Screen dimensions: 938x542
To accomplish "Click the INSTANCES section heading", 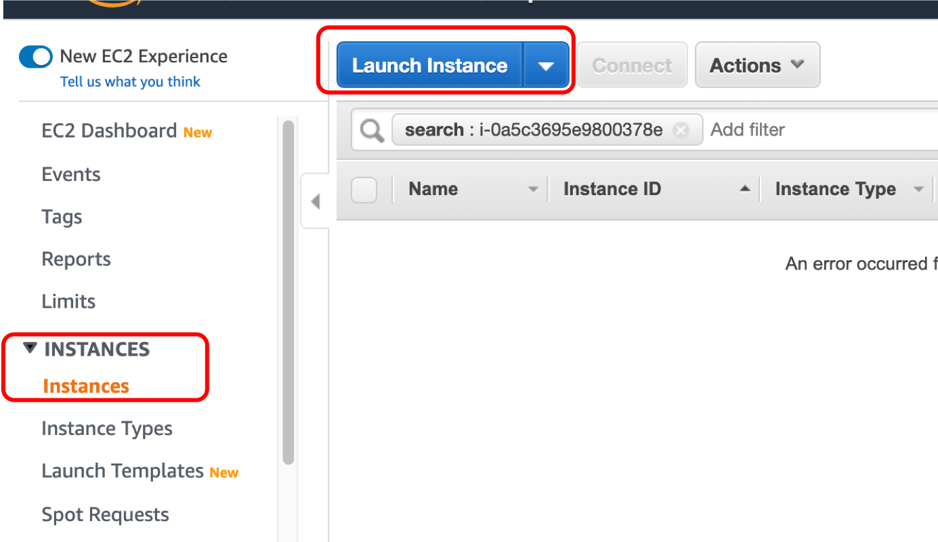I will pyautogui.click(x=97, y=350).
